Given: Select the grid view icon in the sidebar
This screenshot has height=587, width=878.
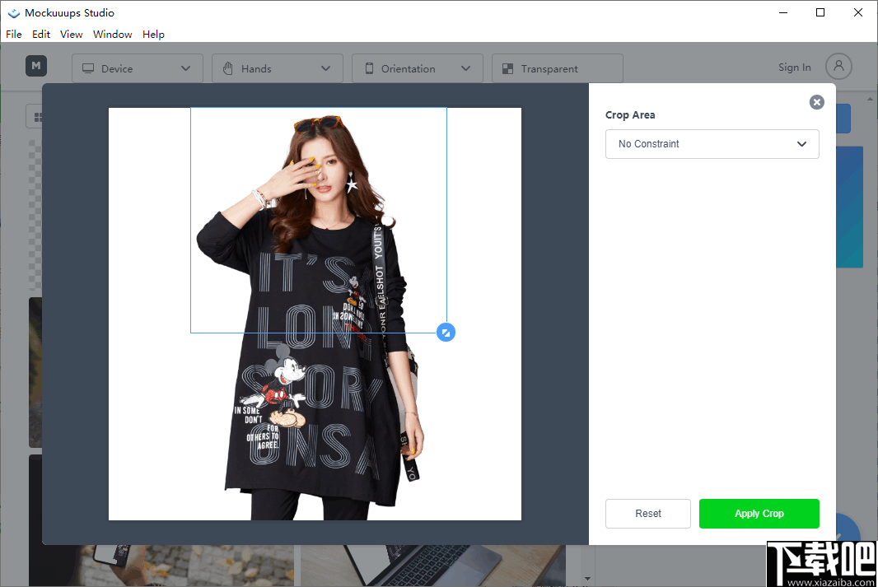Looking at the screenshot, I should point(39,116).
